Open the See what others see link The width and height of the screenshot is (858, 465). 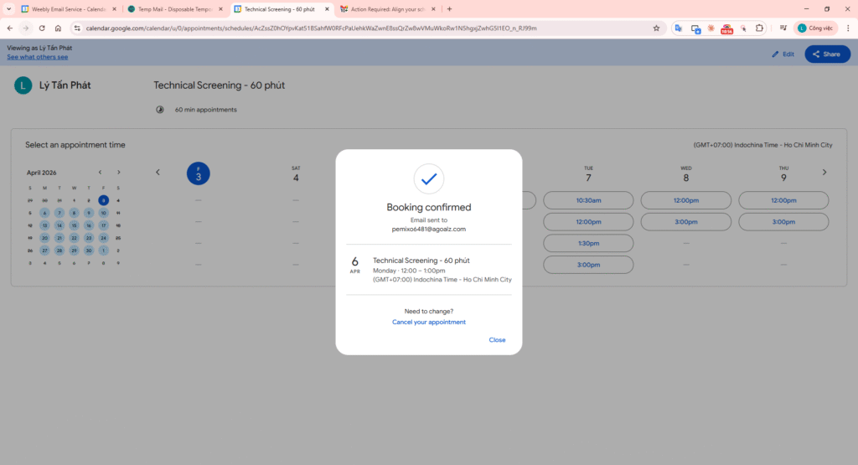coord(37,57)
